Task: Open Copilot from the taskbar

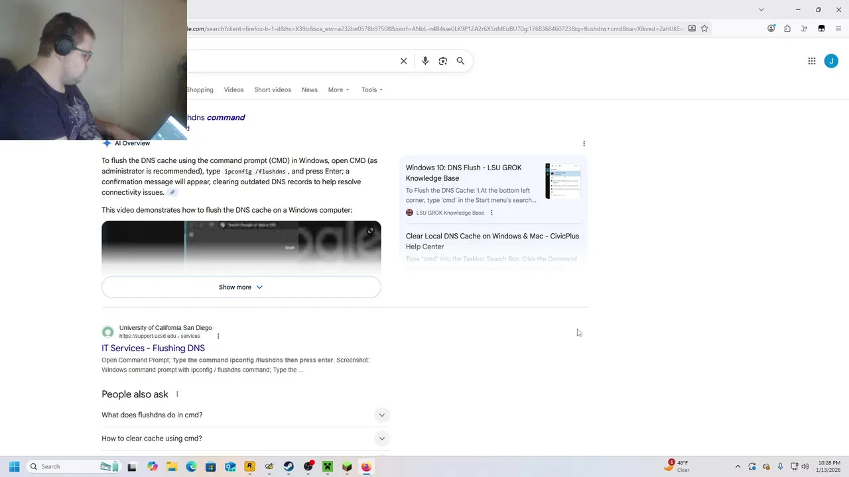Action: point(153,466)
